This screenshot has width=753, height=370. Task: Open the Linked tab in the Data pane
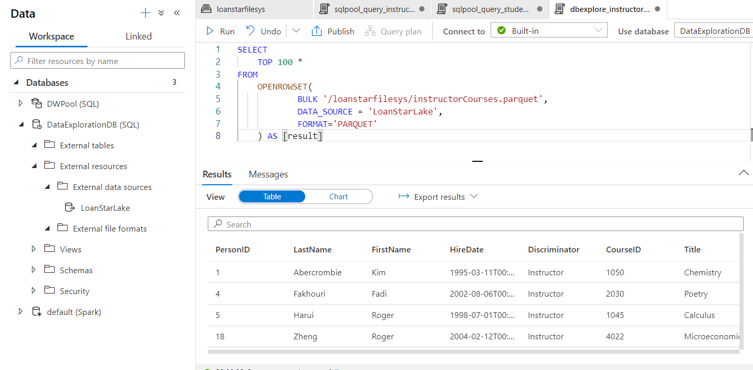[x=138, y=36]
